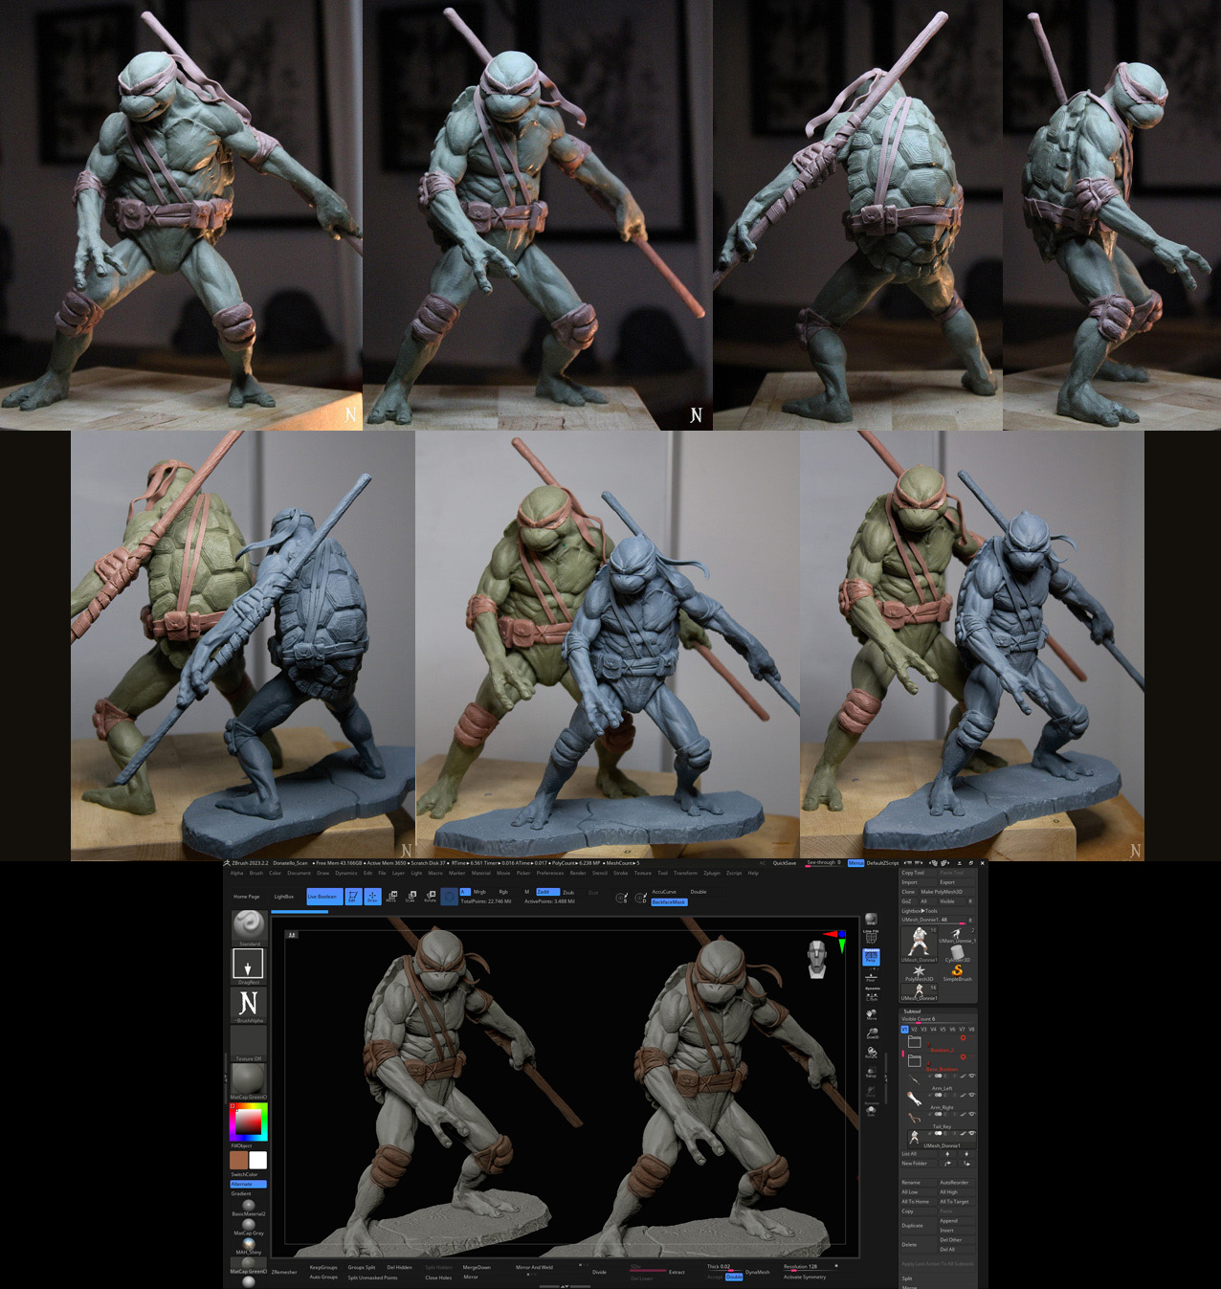This screenshot has height=1289, width=1221.
Task: Open MatCap GreenClay material picker sphere
Action: 249,1078
